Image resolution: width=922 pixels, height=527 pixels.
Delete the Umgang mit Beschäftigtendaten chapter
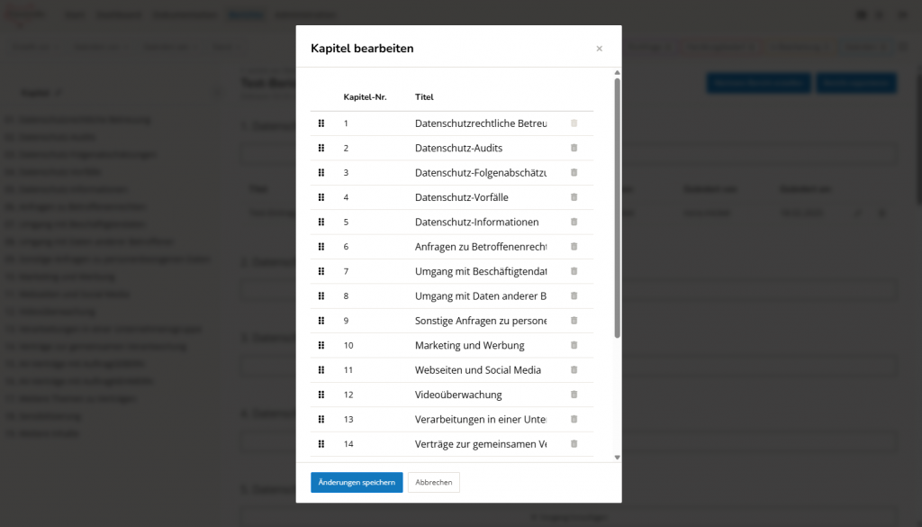coord(574,271)
